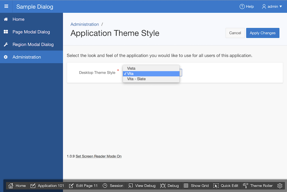Toggle Show Grid on the developer toolbar

tap(196, 186)
